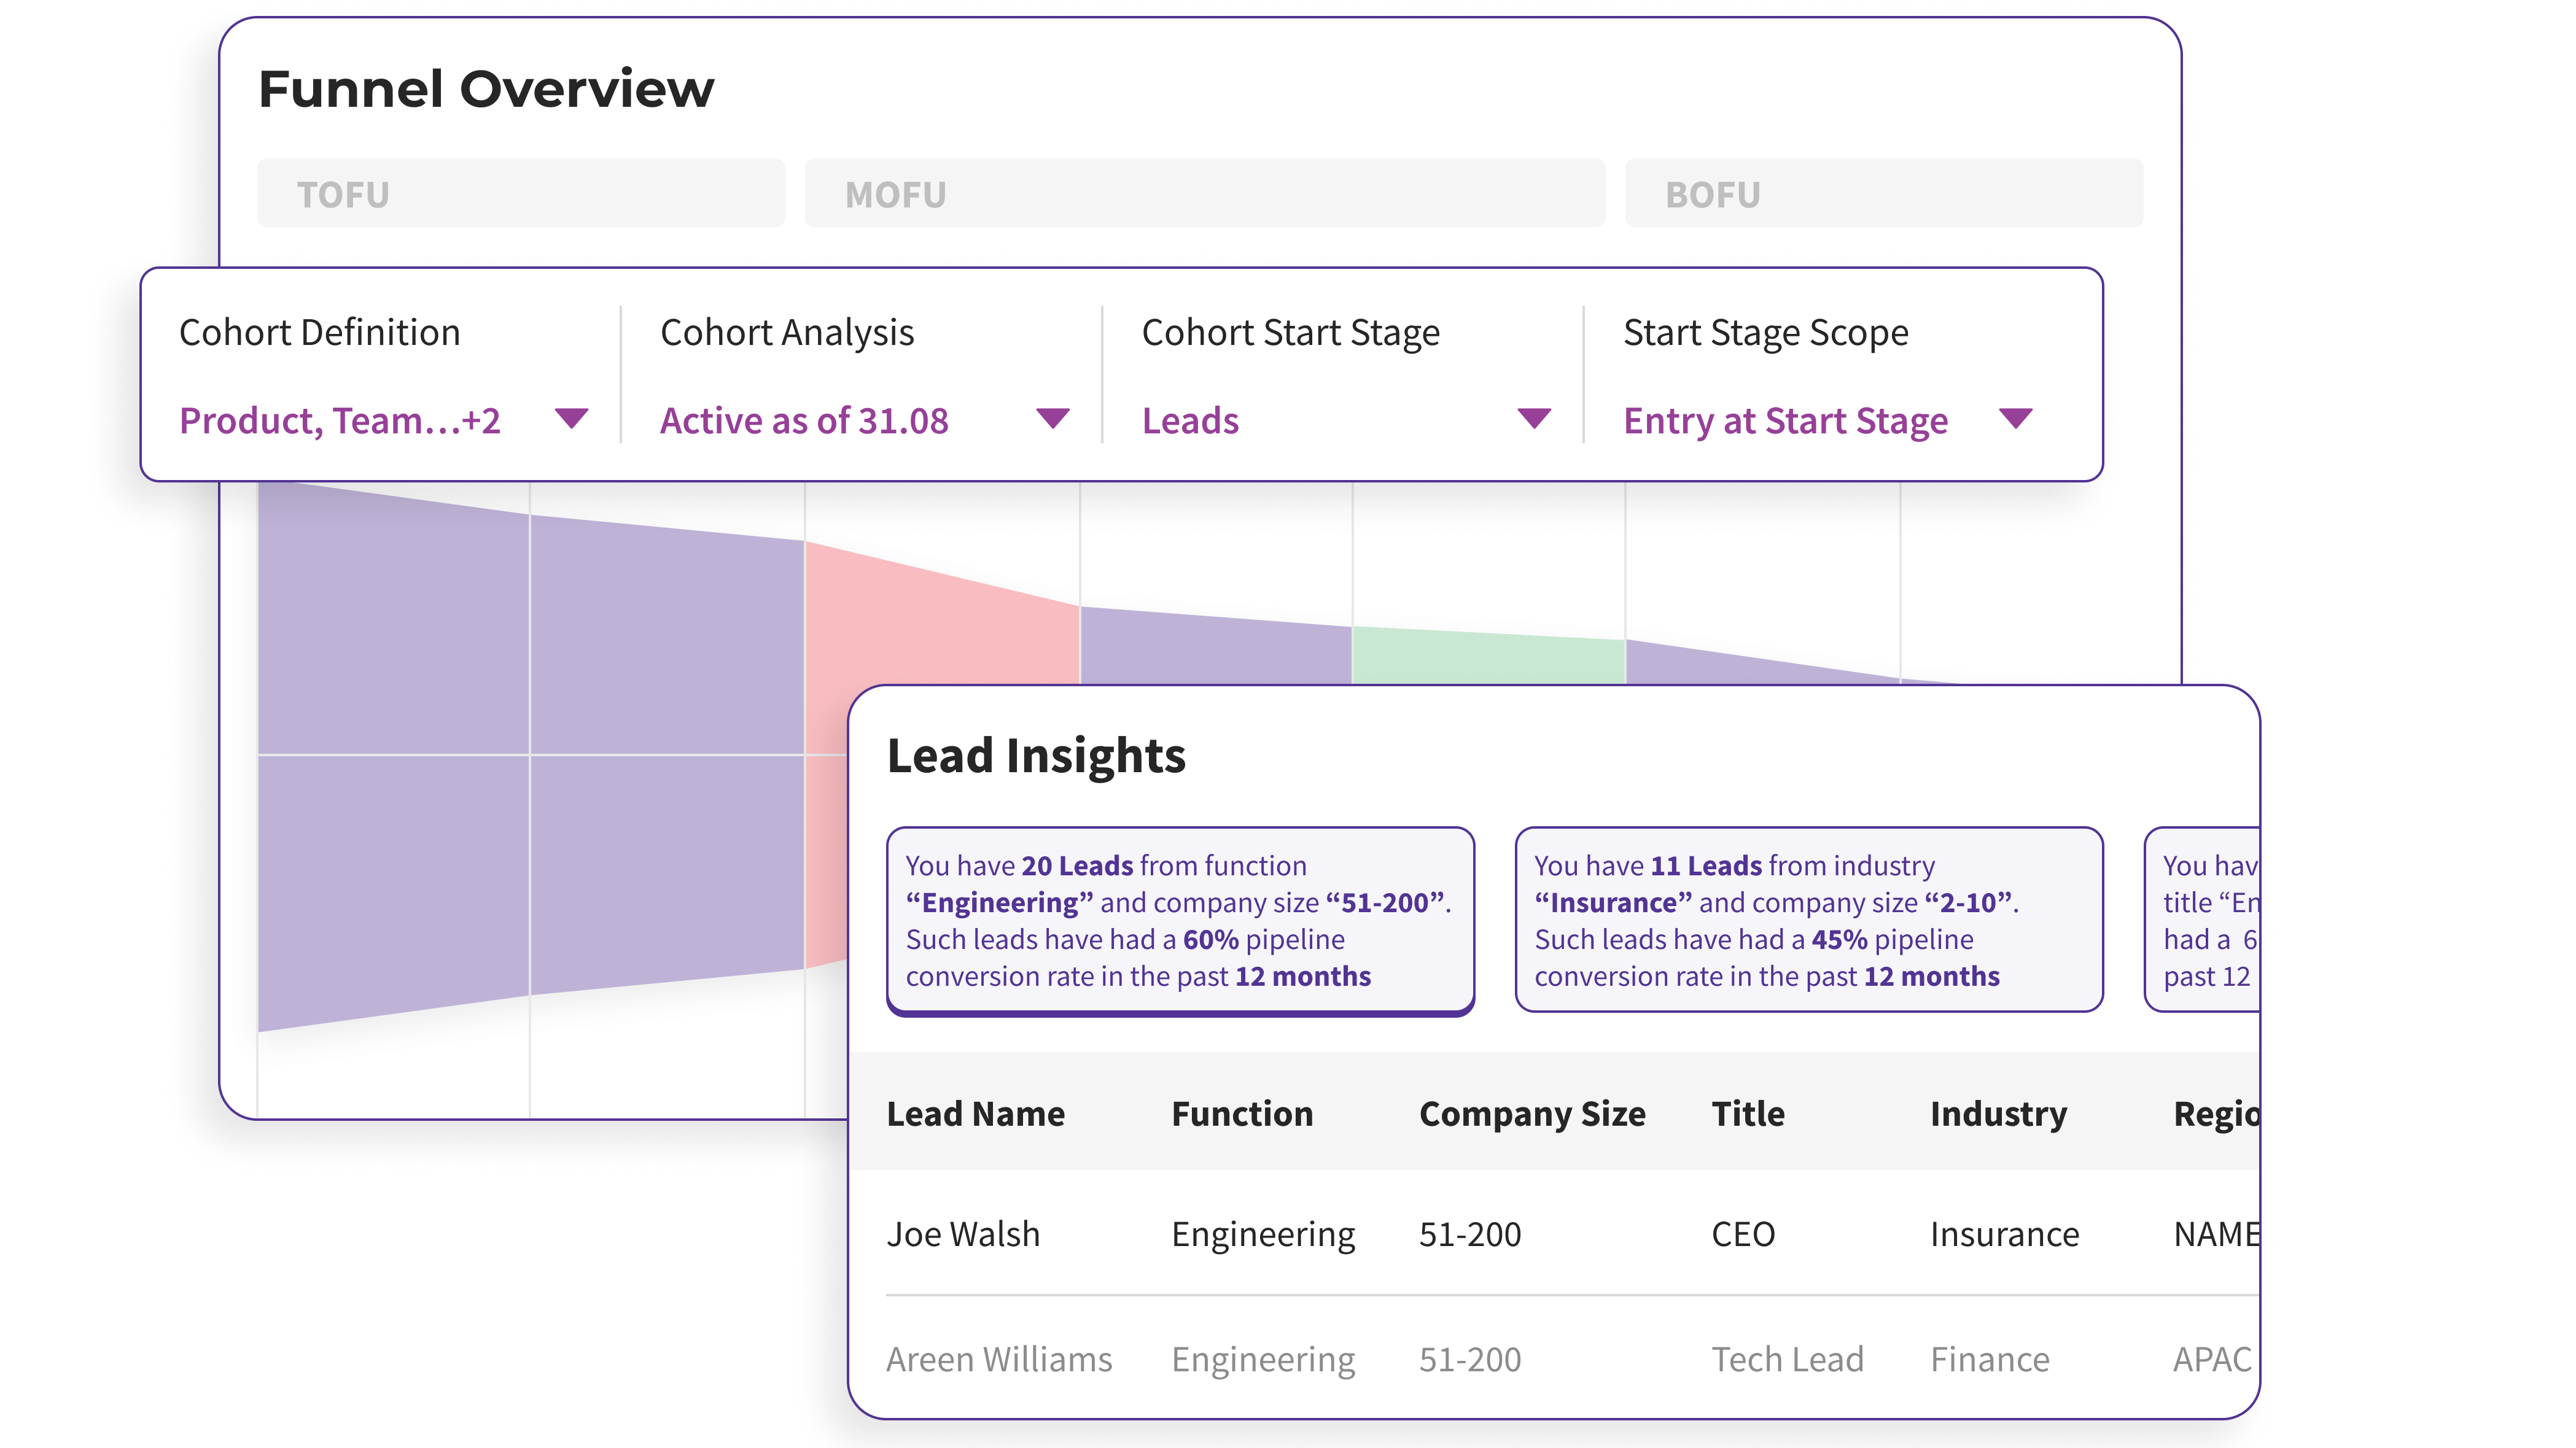This screenshot has height=1448, width=2576.
Task: Expand the Start Stage Scope dropdown arrow
Action: click(2015, 418)
